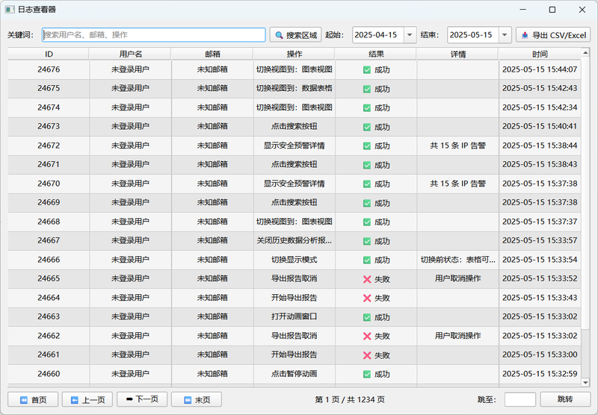Go to first page button

tap(32, 399)
